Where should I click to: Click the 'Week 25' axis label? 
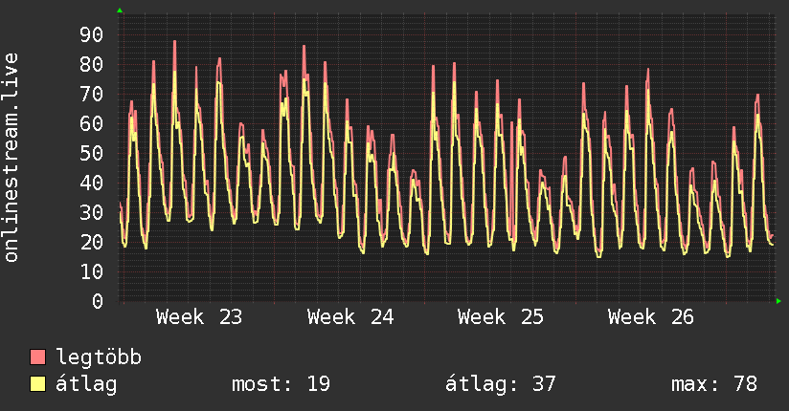501,317
